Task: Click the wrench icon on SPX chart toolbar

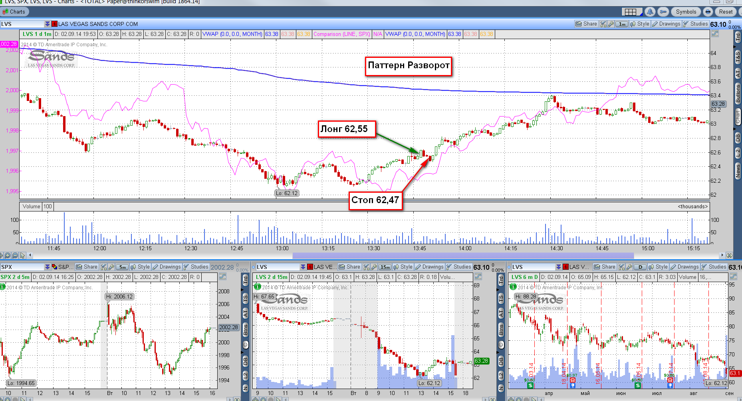Action: tap(111, 267)
